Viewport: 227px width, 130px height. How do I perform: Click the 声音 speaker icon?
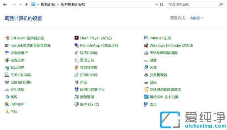(x=77, y=82)
